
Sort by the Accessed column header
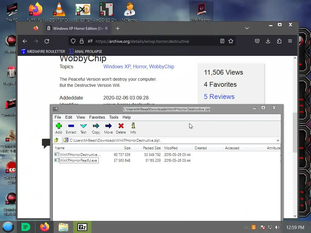[x=238, y=148]
